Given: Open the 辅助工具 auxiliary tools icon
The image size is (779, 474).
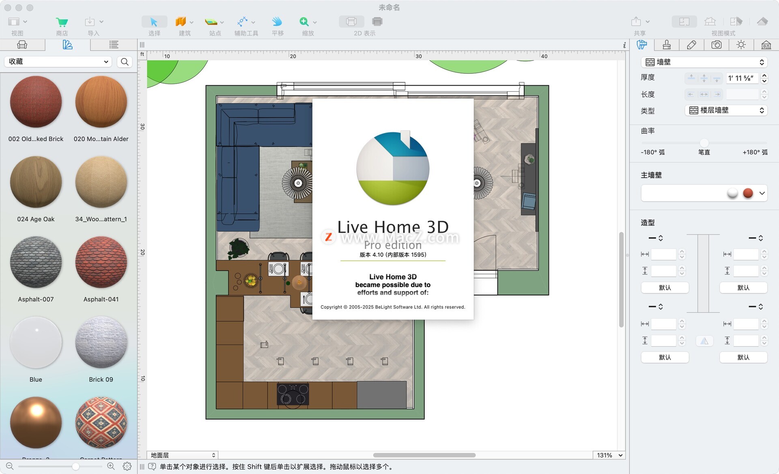Looking at the screenshot, I should point(242,22).
